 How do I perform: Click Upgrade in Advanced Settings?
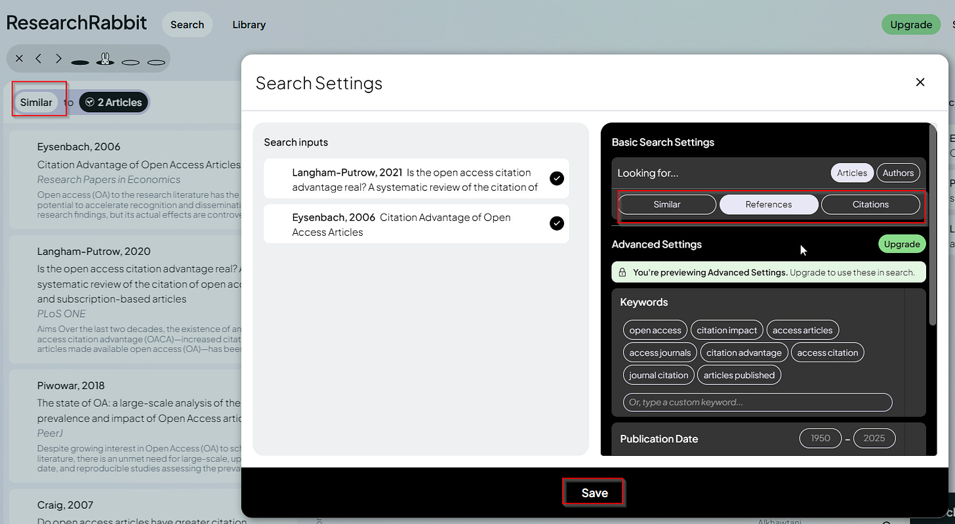(902, 244)
